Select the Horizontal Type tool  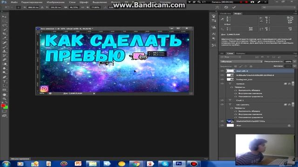[4, 82]
